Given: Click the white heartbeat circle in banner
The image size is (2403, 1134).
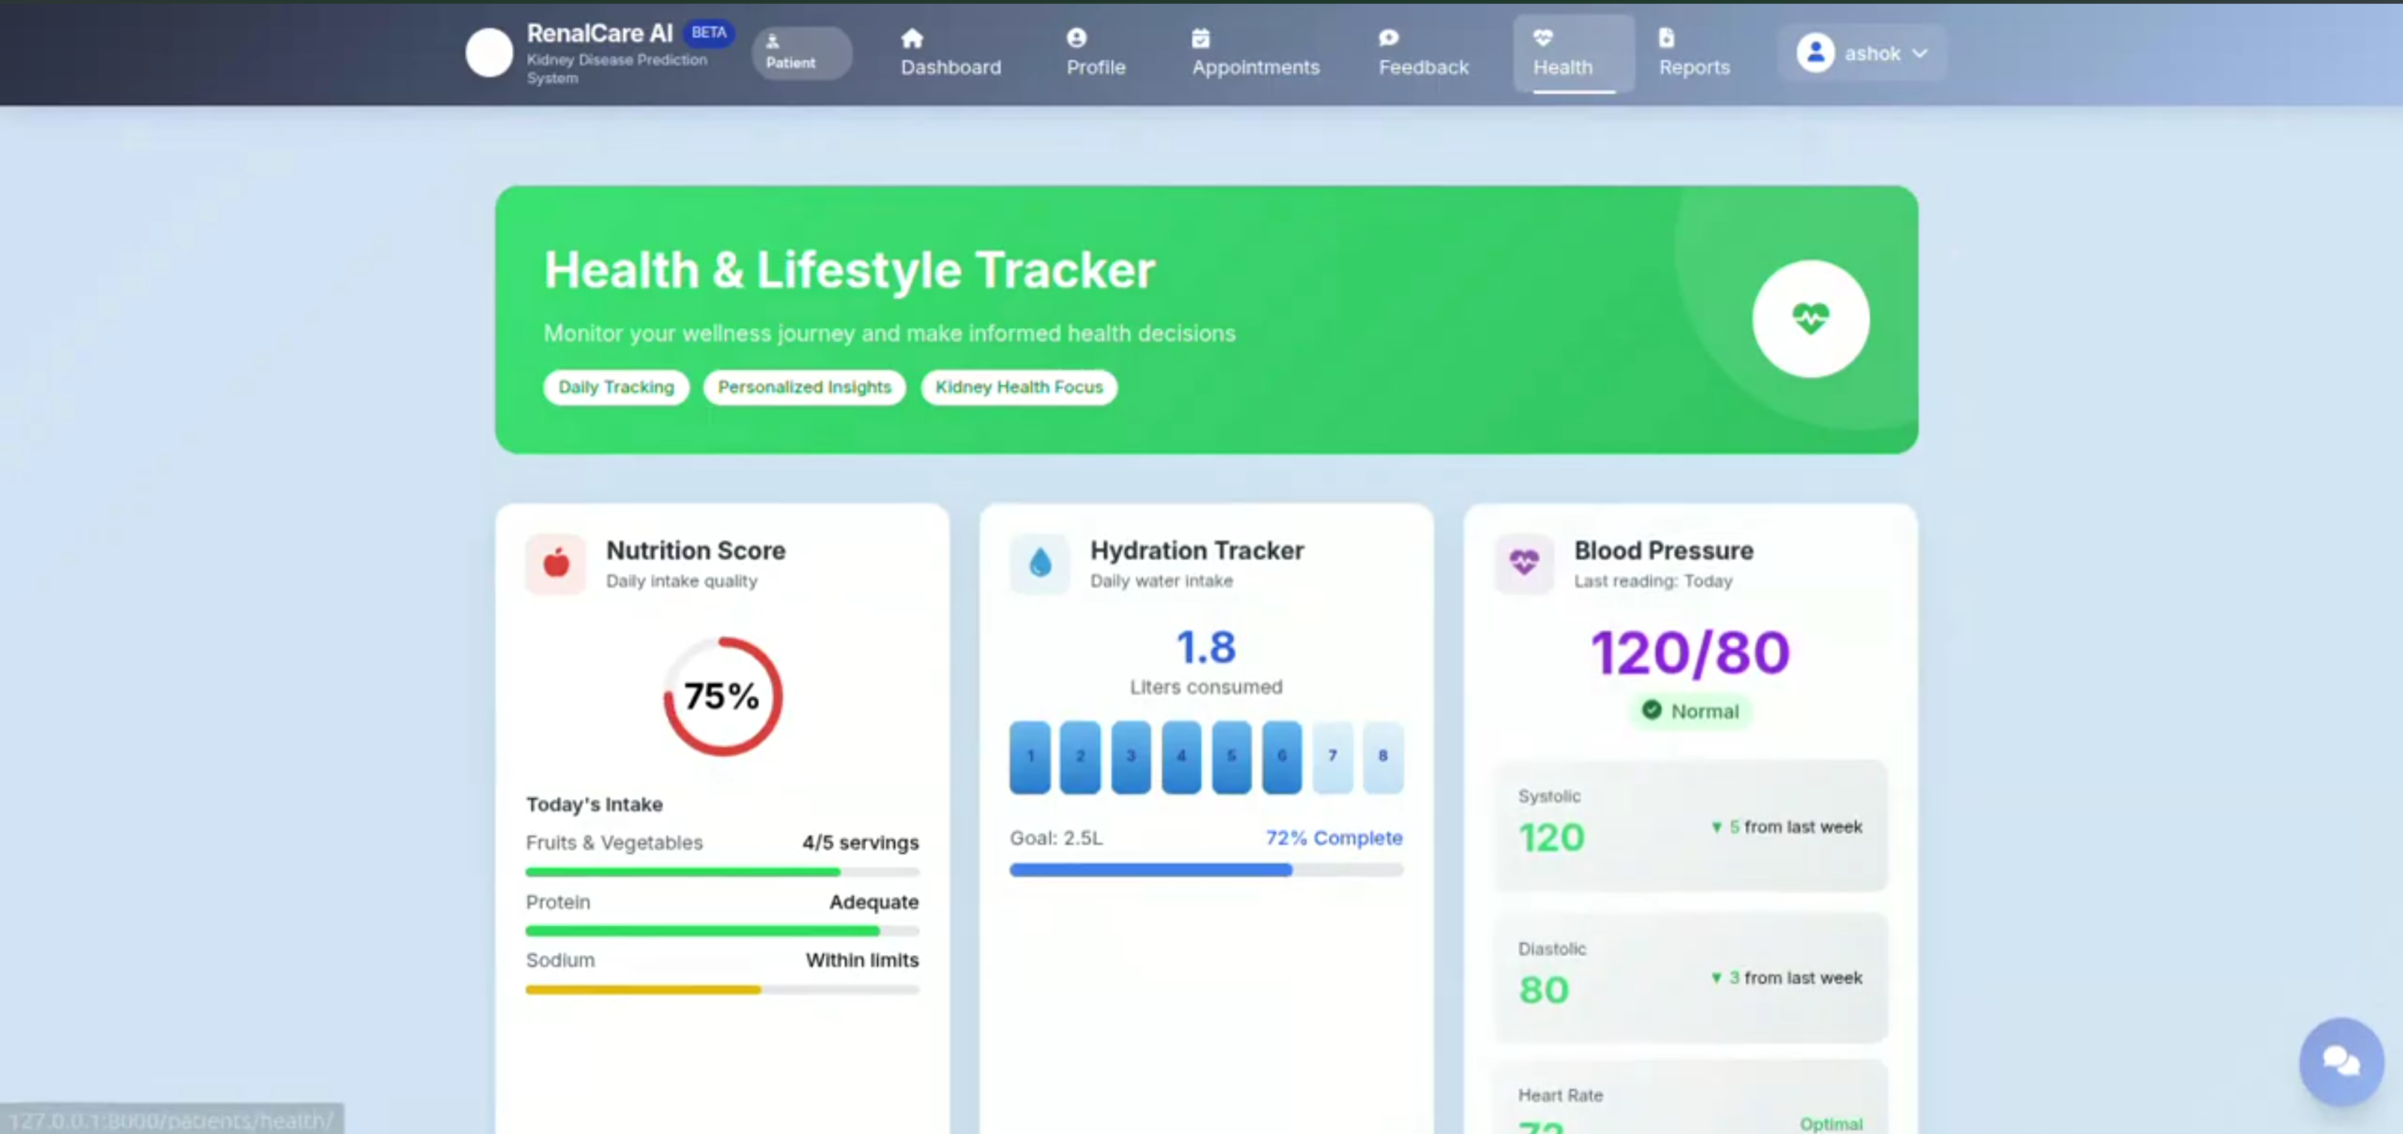Looking at the screenshot, I should 1810,319.
